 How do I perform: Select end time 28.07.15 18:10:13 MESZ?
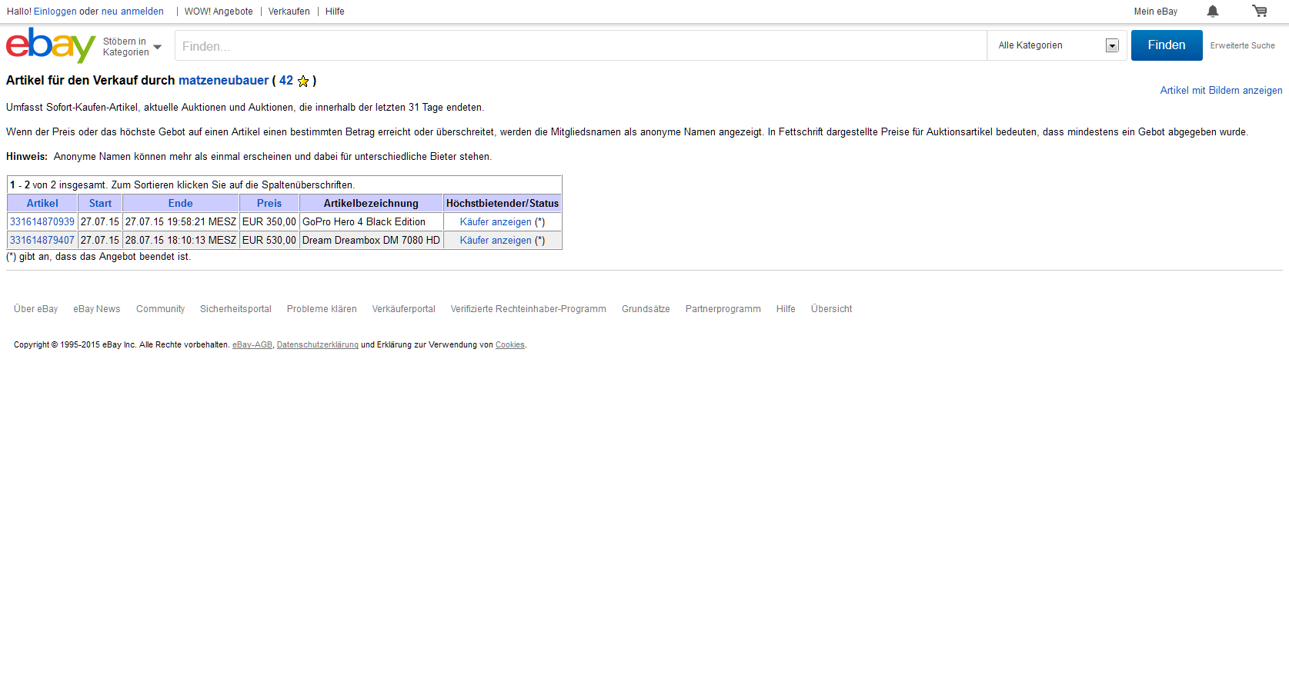tap(181, 241)
